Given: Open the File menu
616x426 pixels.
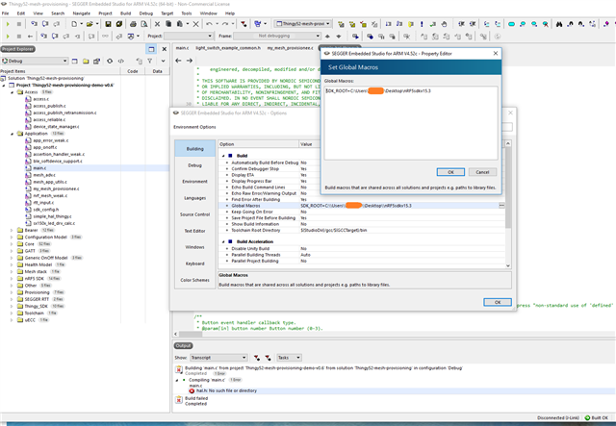Looking at the screenshot, I should [x=6, y=13].
